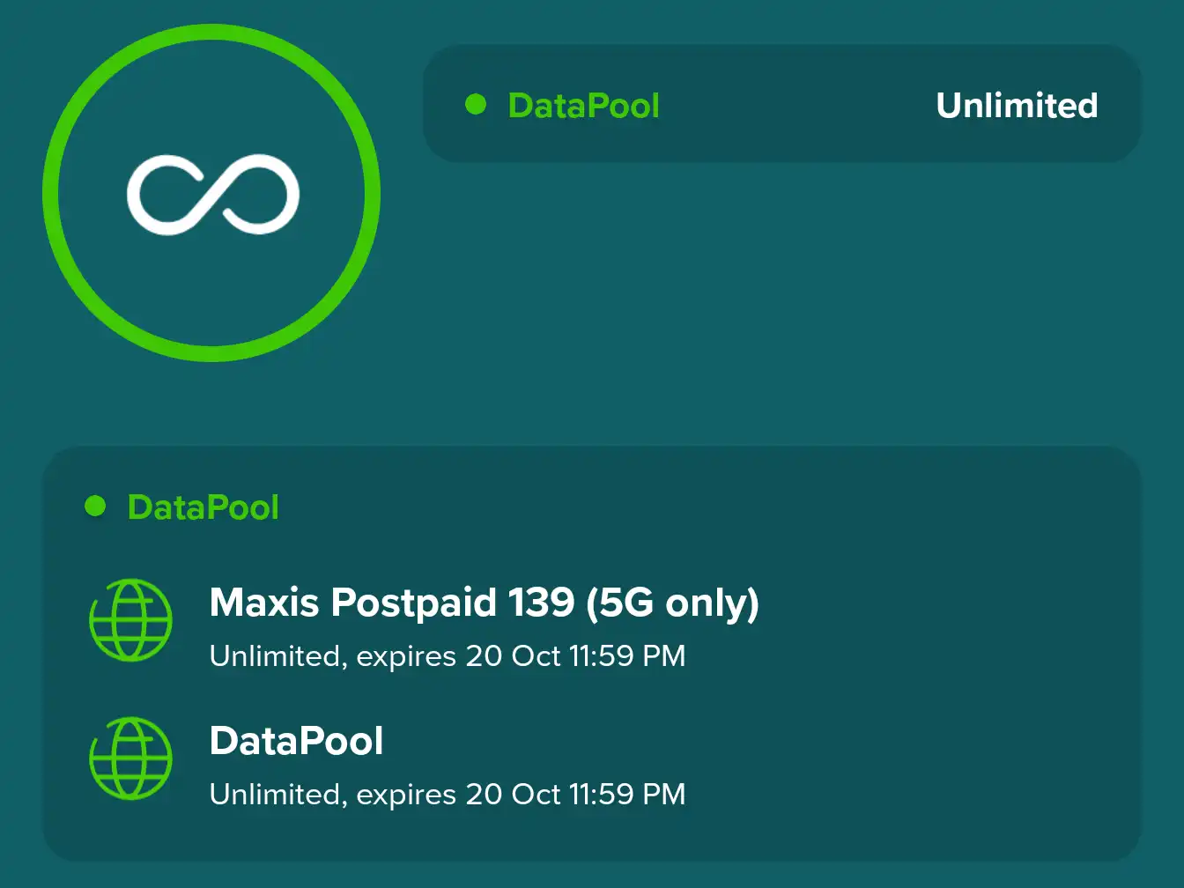Open the green DataPool section heading
The height and width of the screenshot is (888, 1184).
[203, 507]
